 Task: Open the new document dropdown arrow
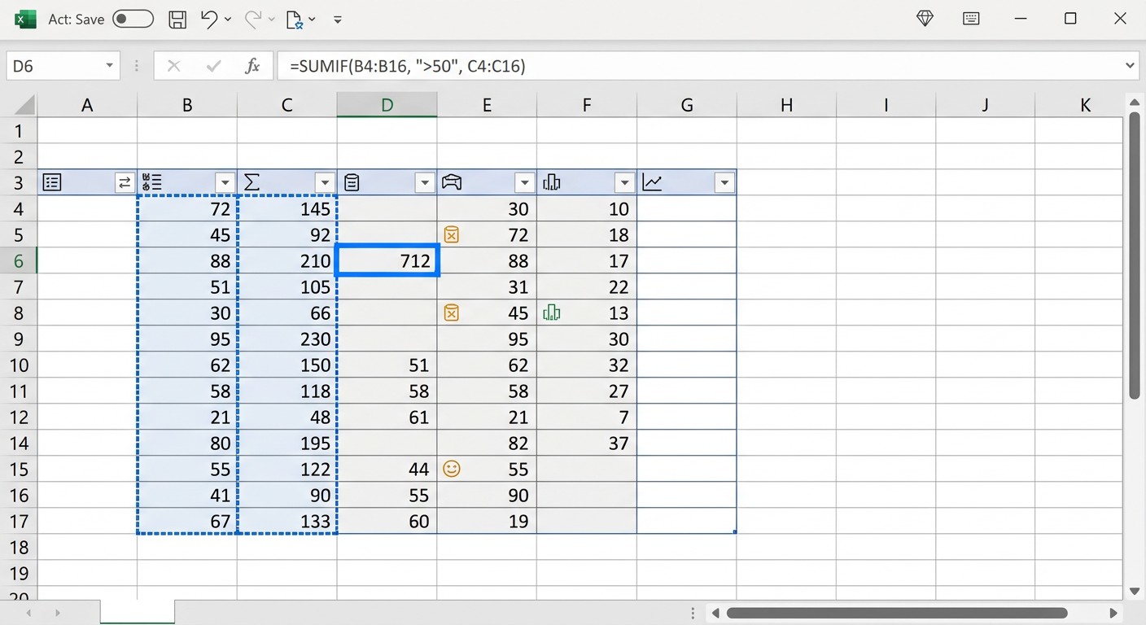313,20
